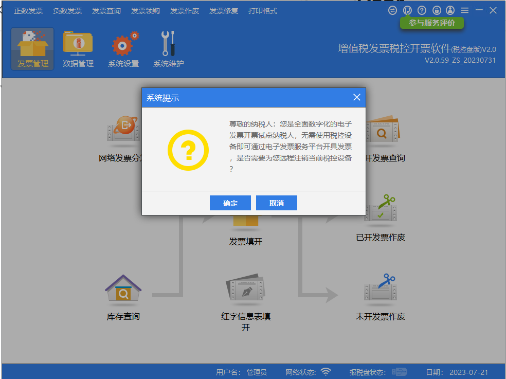Click the network status wifi icon
This screenshot has width=506, height=379.
(x=326, y=372)
